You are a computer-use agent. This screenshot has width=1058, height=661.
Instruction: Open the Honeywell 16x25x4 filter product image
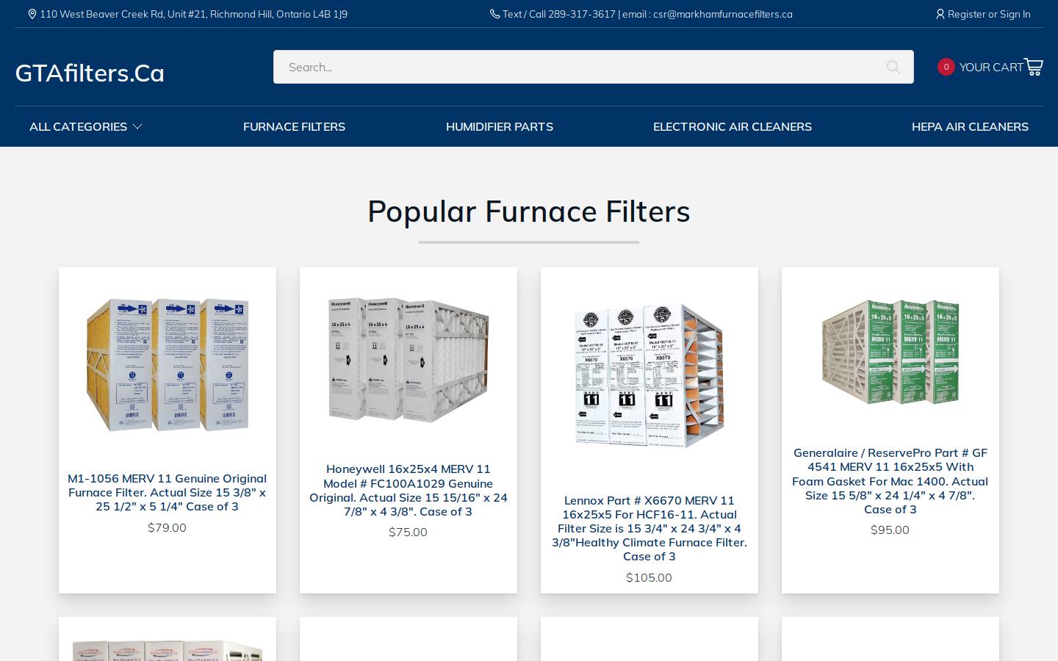click(x=409, y=360)
